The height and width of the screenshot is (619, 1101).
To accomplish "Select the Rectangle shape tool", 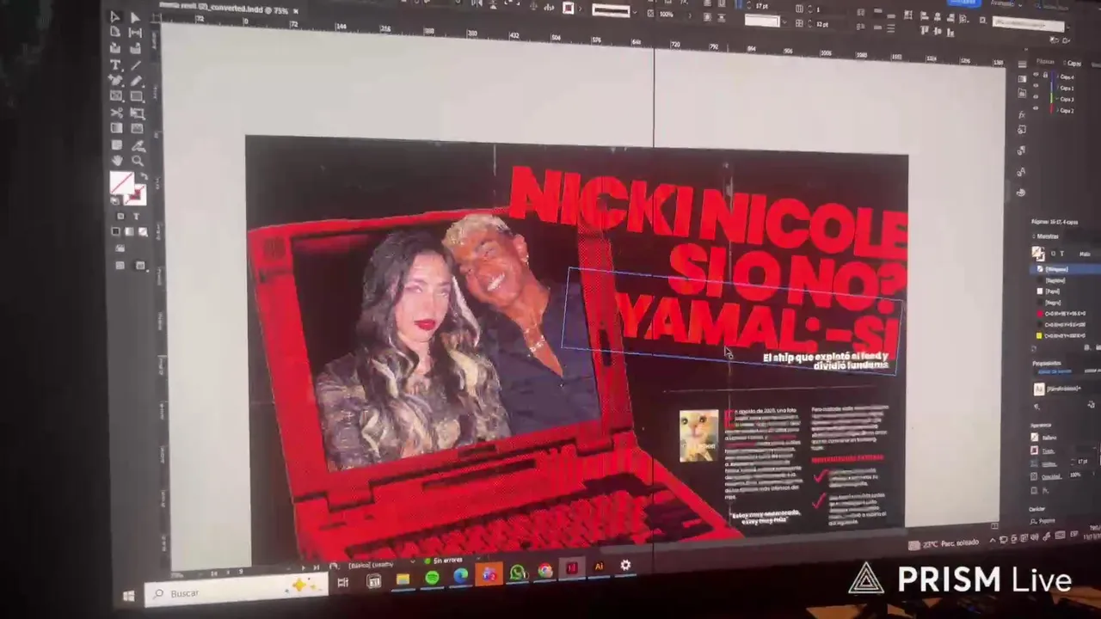I will tap(136, 97).
